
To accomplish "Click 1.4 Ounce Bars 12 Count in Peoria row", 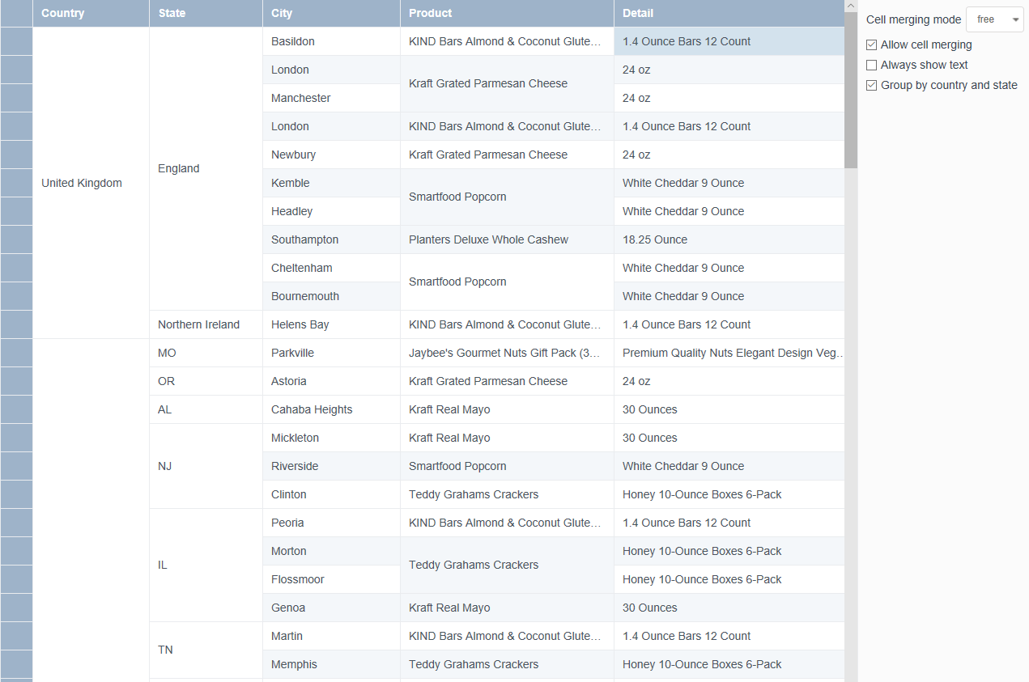I will [729, 523].
